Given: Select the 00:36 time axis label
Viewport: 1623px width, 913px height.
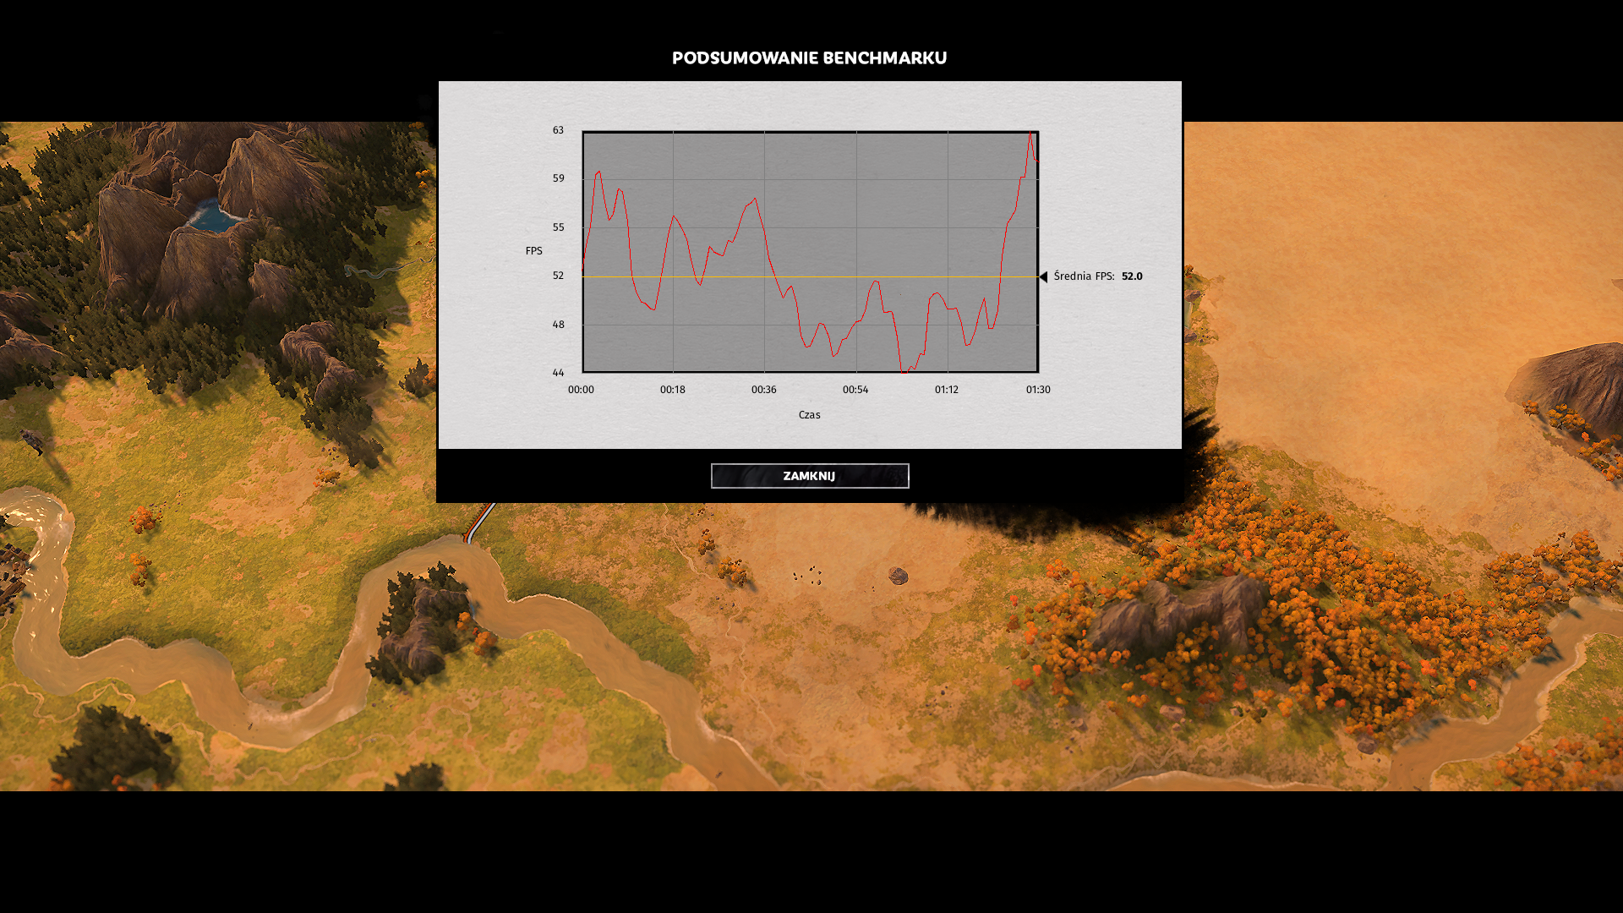Looking at the screenshot, I should coord(763,390).
